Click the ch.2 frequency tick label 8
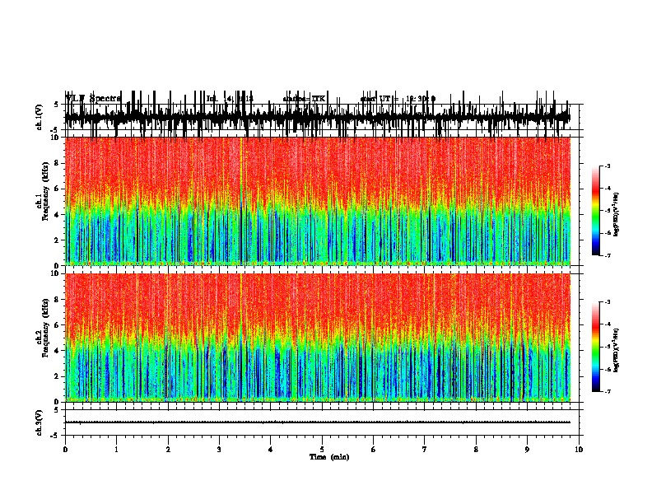652x504 pixels. click(58, 300)
